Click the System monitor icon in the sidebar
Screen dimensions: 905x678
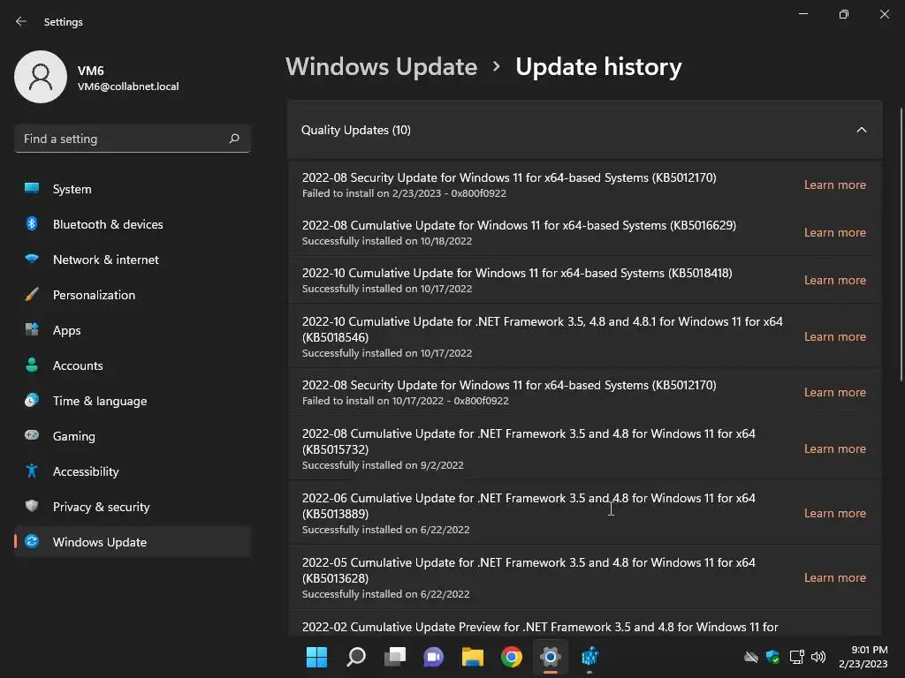point(32,189)
